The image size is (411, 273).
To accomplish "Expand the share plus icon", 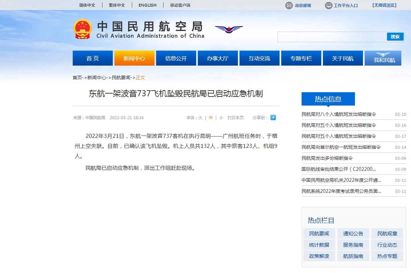I will tap(273, 118).
